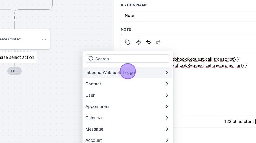Select the Message menu entry
Viewport: 256px width, 143px height.
(x=94, y=129)
